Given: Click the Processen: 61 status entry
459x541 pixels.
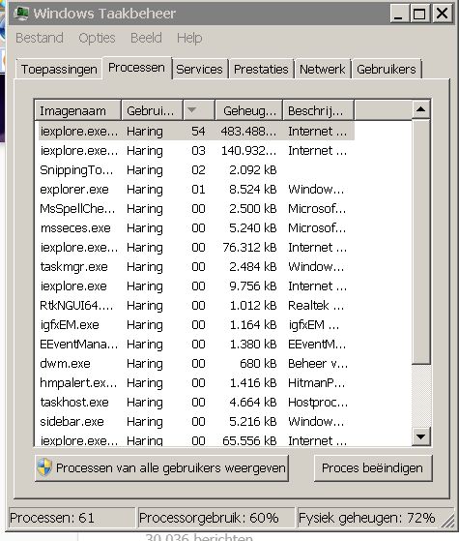Looking at the screenshot, I should point(72,518).
